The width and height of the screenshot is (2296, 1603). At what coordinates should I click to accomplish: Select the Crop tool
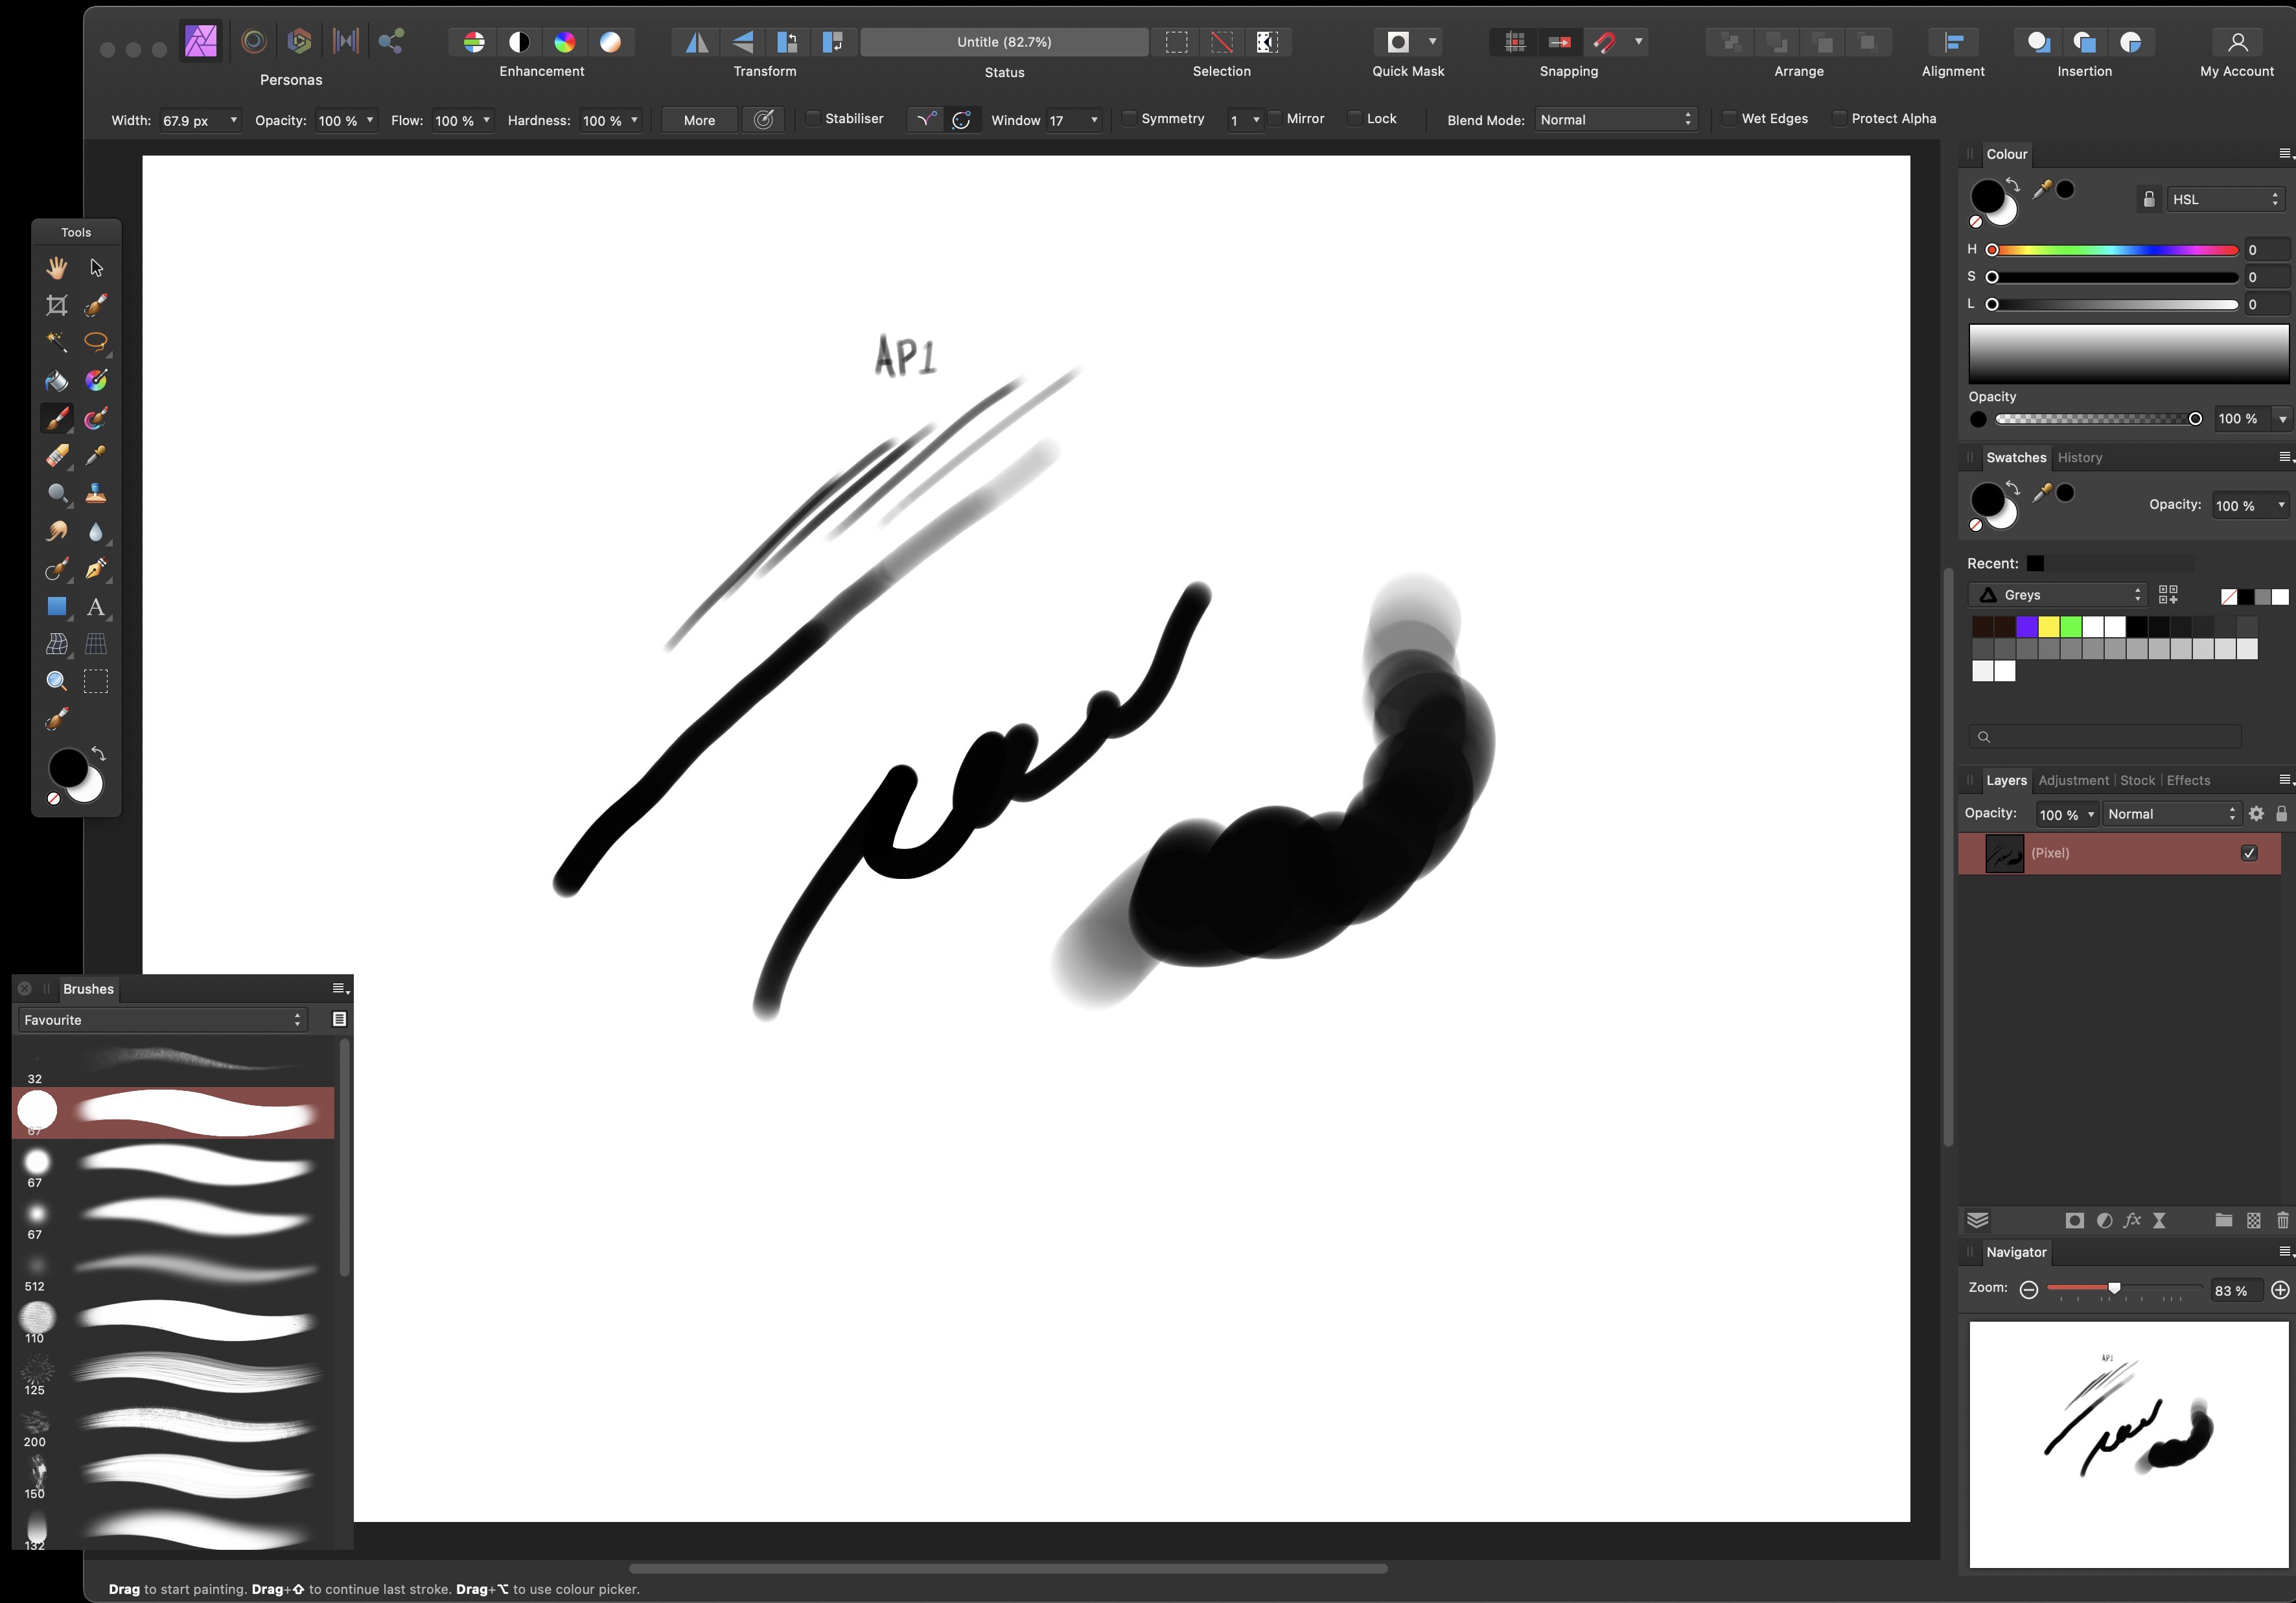coord(56,306)
